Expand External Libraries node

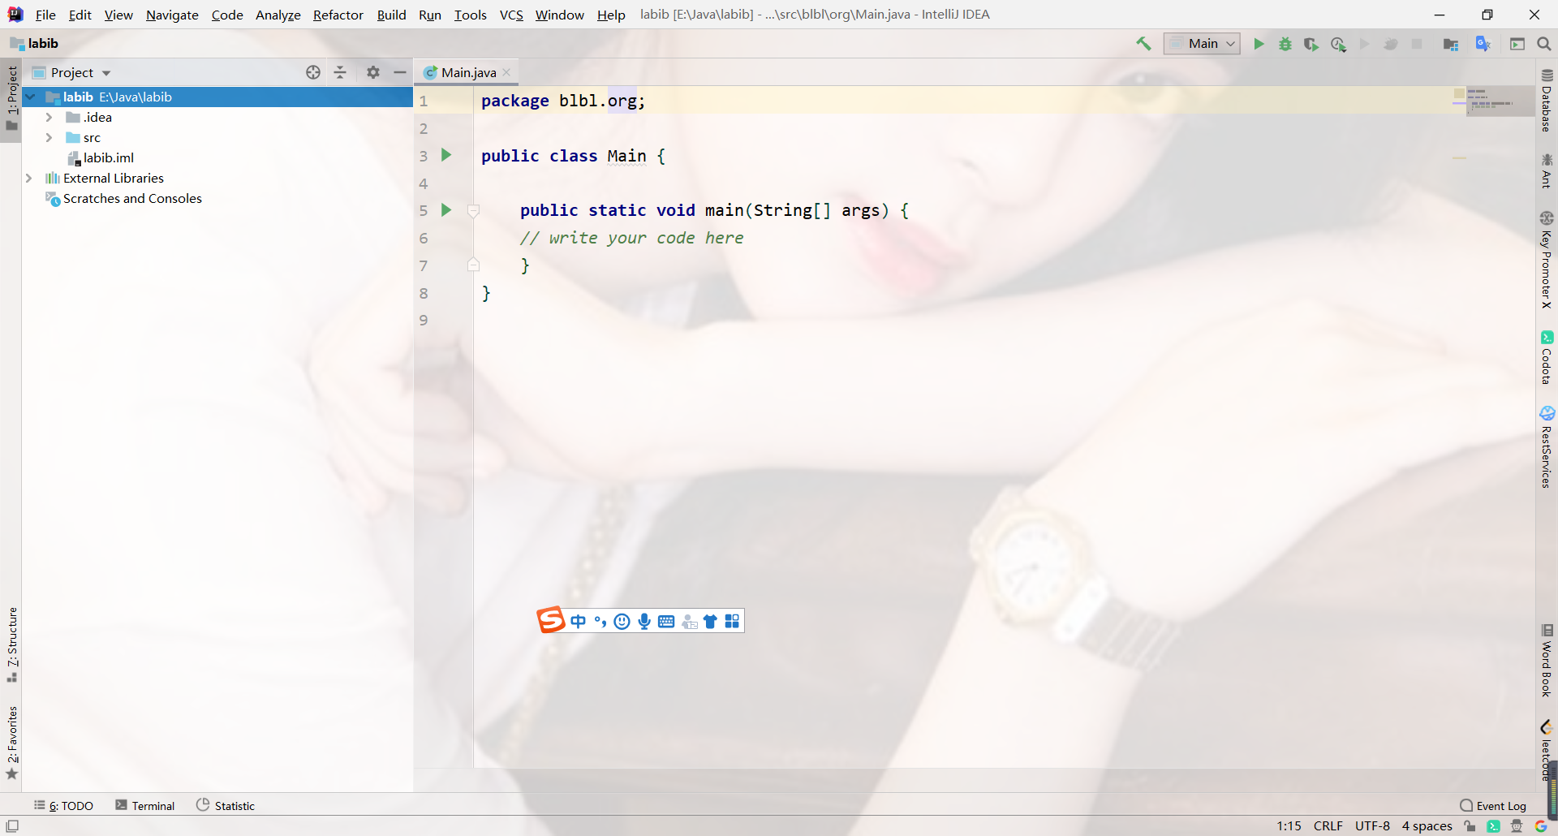click(x=29, y=179)
